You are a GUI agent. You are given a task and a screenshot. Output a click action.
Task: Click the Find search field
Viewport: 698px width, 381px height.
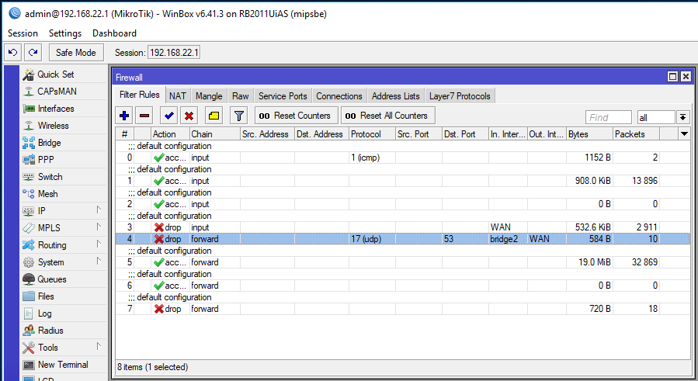[609, 117]
